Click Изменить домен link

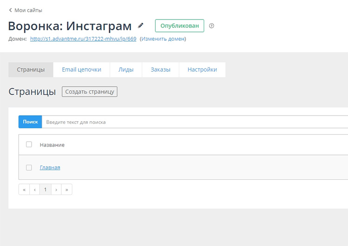[163, 39]
